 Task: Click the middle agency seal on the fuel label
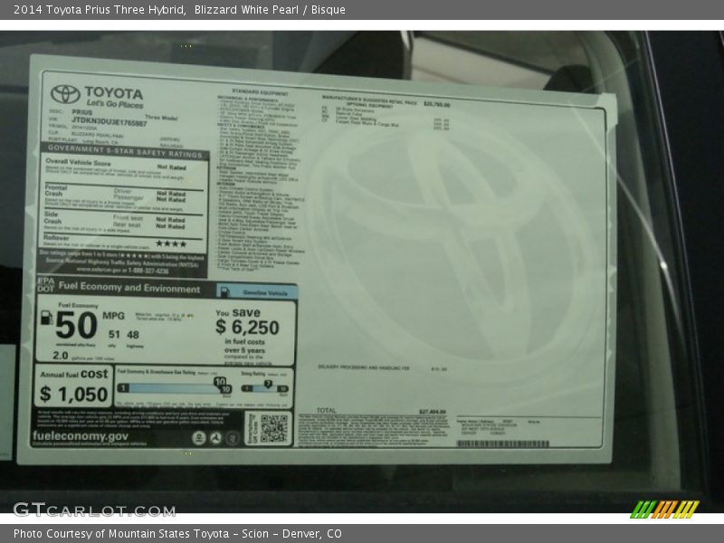point(215,438)
